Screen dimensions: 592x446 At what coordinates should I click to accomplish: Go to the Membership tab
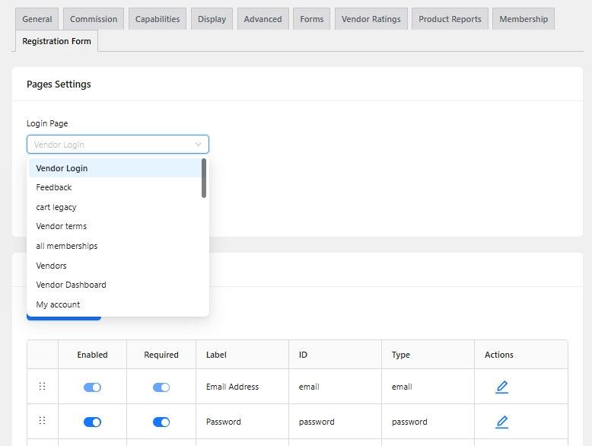coord(523,19)
